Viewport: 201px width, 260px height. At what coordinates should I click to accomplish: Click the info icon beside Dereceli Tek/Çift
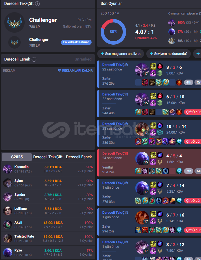[x=37, y=3]
